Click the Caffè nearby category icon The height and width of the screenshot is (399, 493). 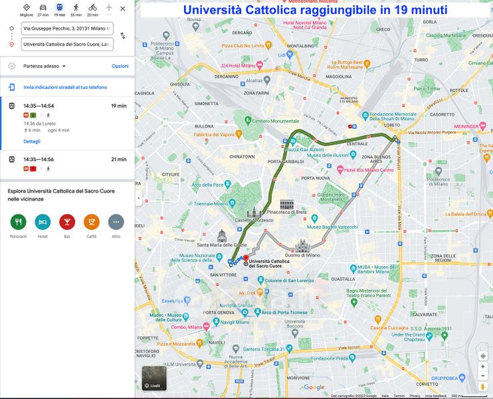point(92,221)
